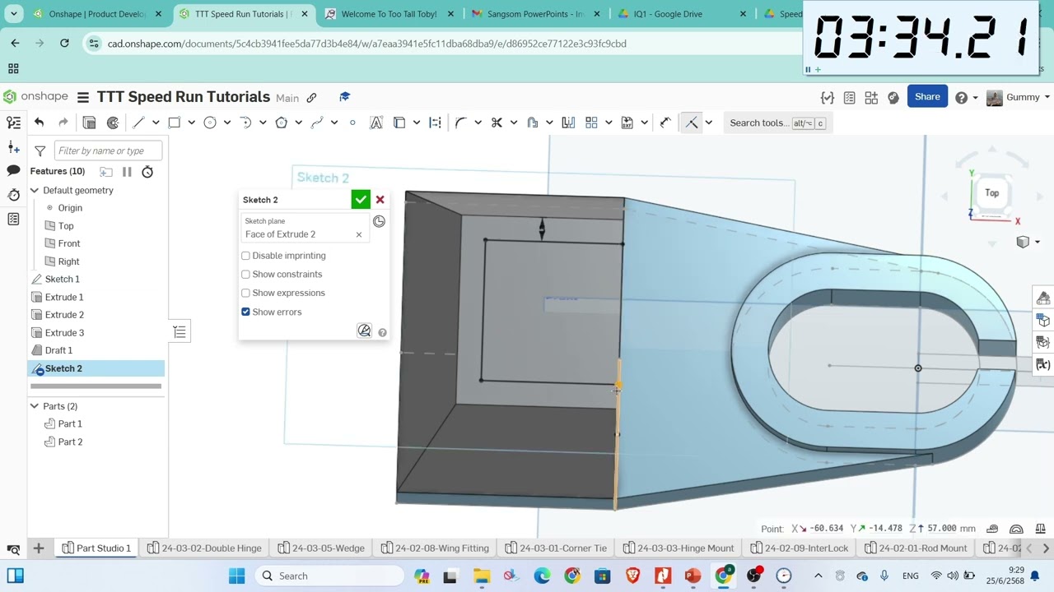Collapse the Parts (2) tree group
The width and height of the screenshot is (1054, 592).
click(35, 406)
